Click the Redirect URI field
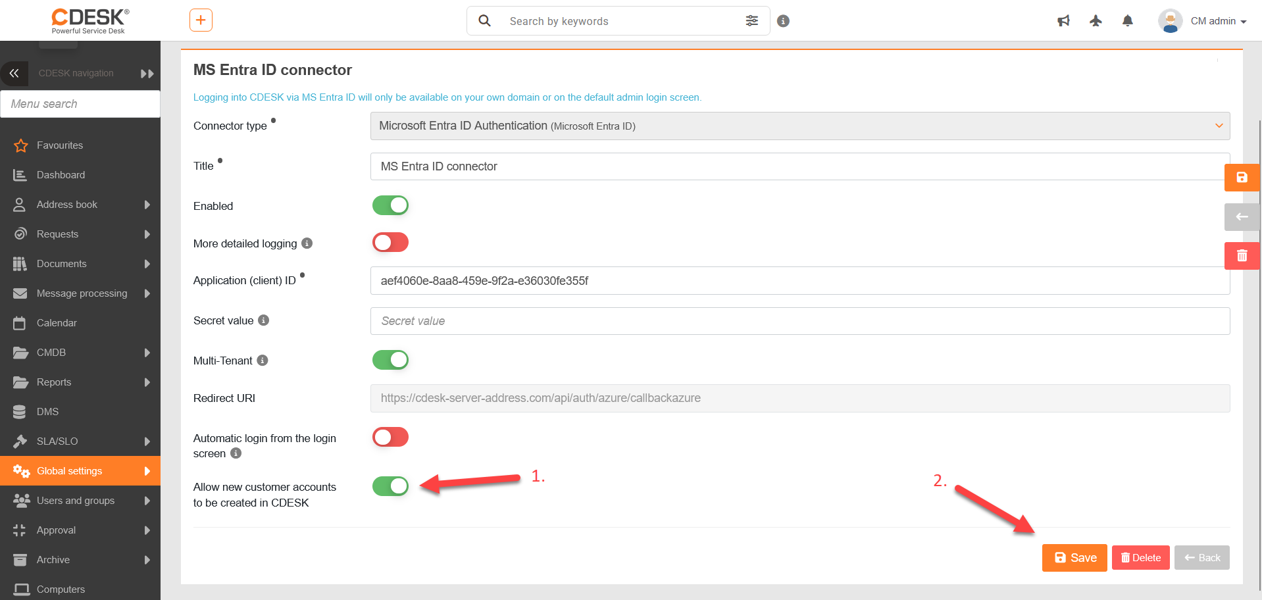Image resolution: width=1262 pixels, height=600 pixels. [x=800, y=398]
